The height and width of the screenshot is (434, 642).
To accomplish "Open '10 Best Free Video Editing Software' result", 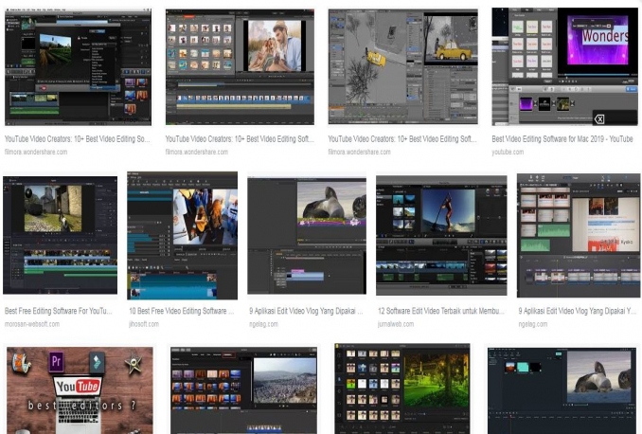I will pyautogui.click(x=182, y=311).
